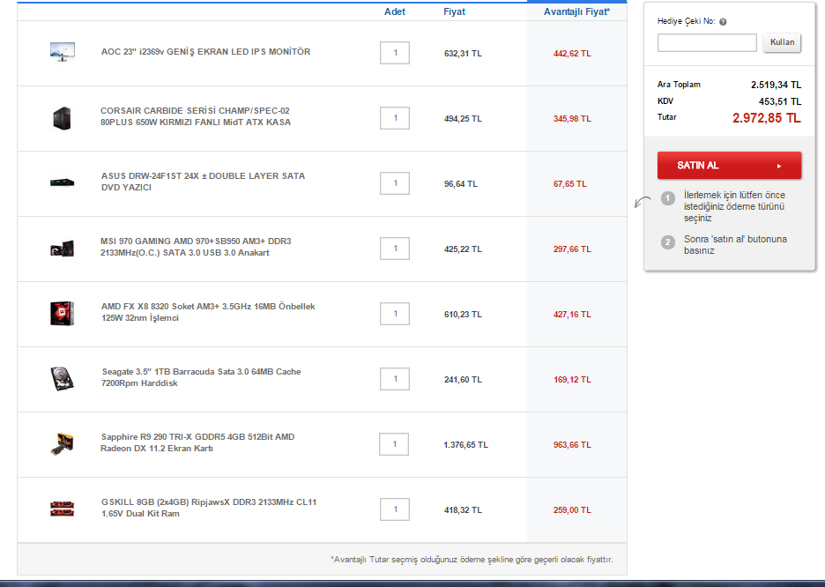Click the Avantajlı Tutar footnote text
Screen dimensions: 825x587
tap(472, 560)
